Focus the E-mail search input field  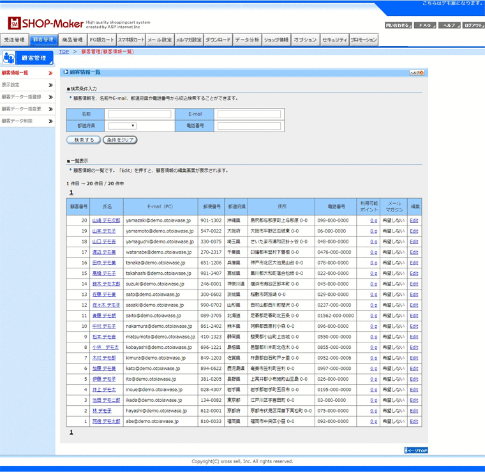click(x=249, y=114)
